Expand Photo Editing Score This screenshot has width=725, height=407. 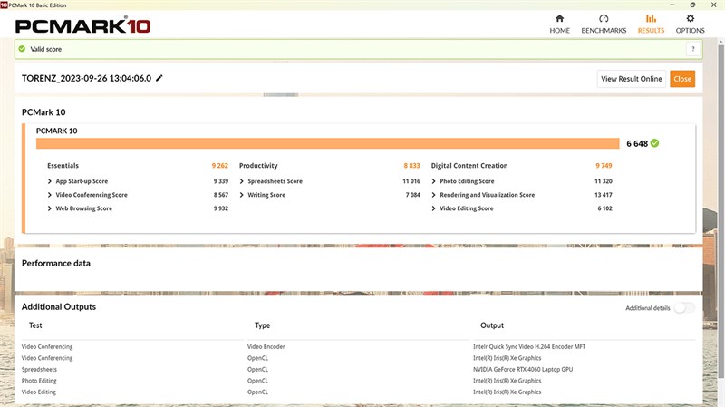click(x=433, y=181)
